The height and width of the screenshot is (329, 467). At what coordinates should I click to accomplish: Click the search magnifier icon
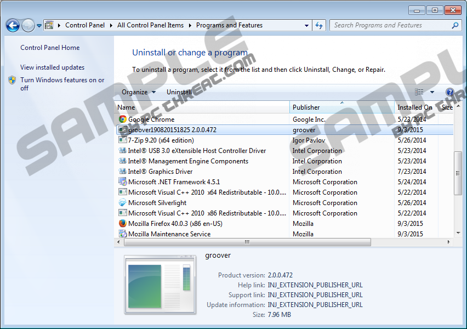(x=455, y=25)
